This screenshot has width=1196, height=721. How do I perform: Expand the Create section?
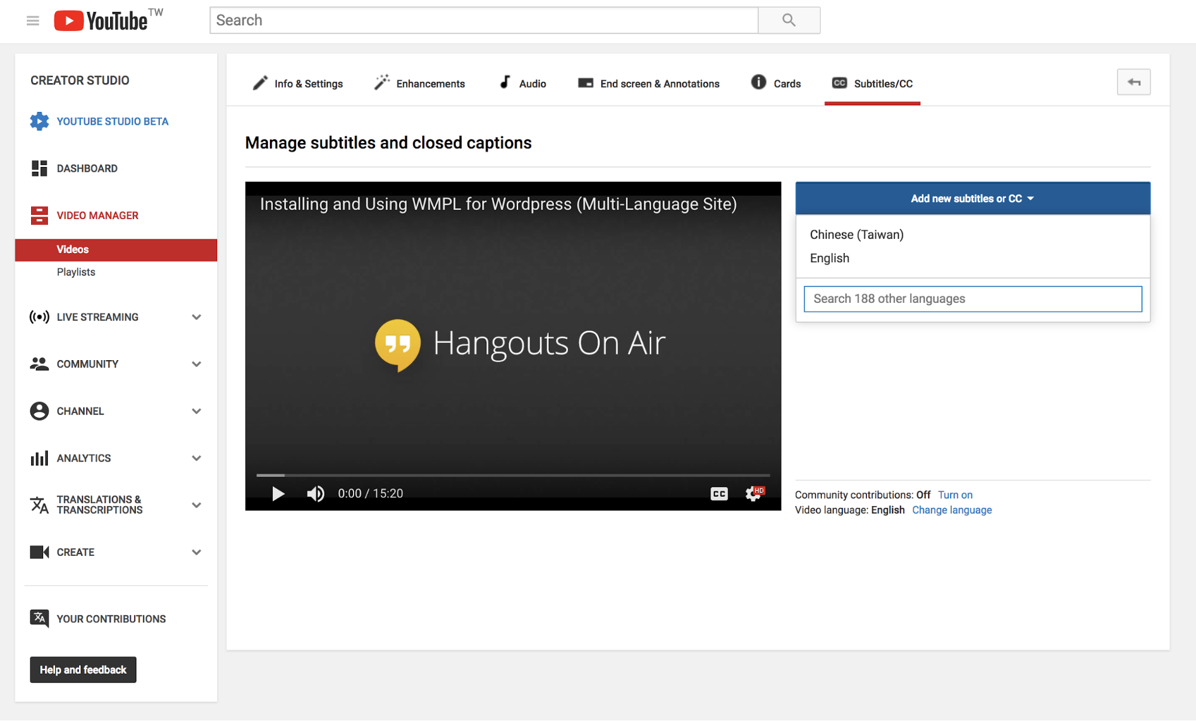(x=196, y=552)
